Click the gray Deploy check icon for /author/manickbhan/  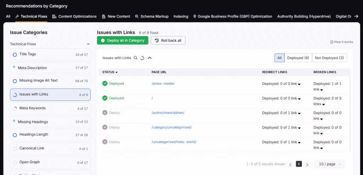(105, 113)
